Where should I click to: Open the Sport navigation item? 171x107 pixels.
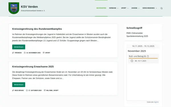pos(124,8)
